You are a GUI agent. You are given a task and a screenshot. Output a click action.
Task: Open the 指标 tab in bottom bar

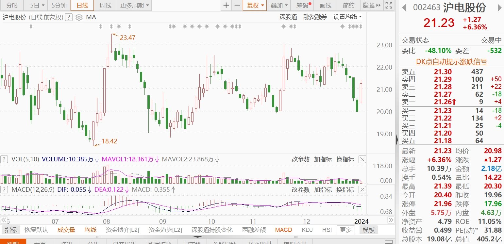click(x=11, y=230)
